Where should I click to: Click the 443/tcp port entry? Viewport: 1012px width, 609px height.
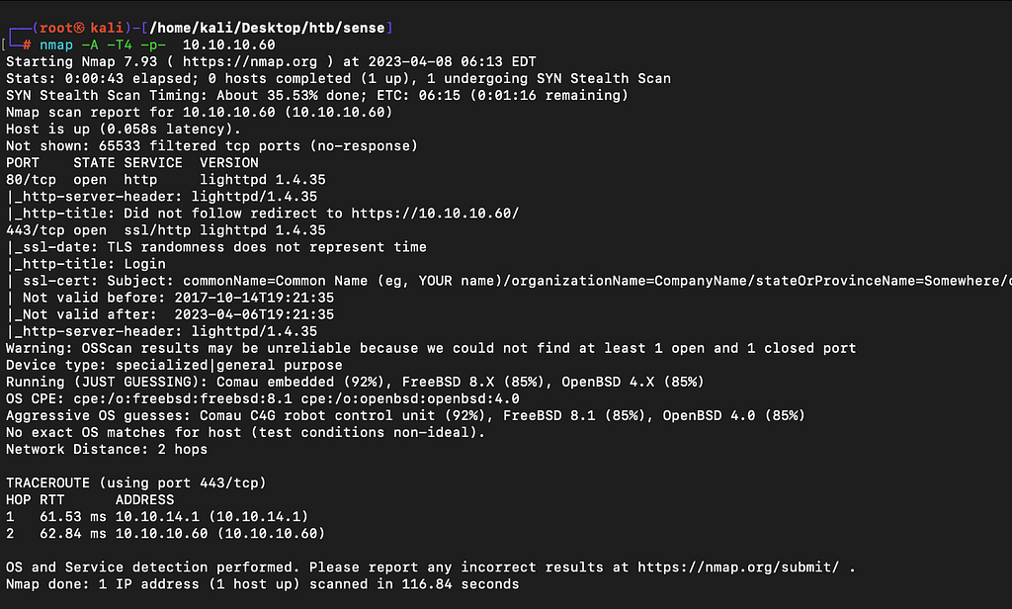pos(36,230)
